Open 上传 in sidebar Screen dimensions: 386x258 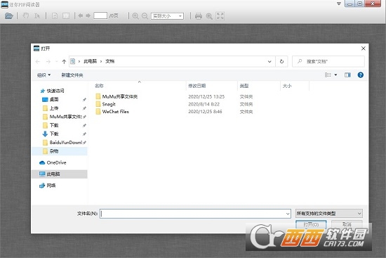coord(51,108)
